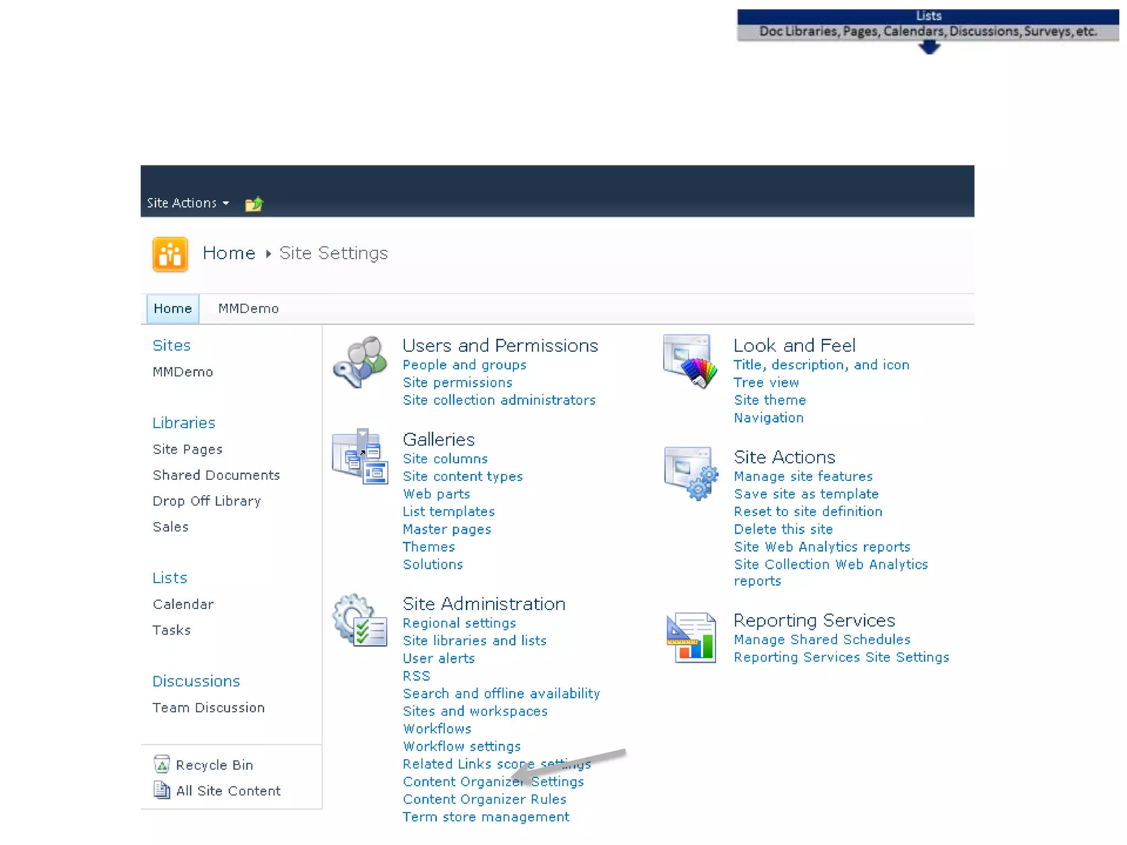Click the orange site logo icon

click(x=170, y=254)
